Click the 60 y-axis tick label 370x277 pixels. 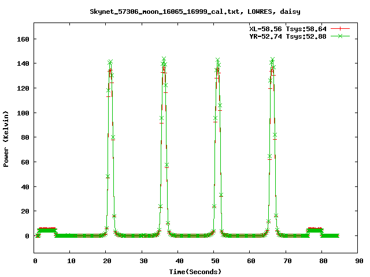(x=25, y=162)
